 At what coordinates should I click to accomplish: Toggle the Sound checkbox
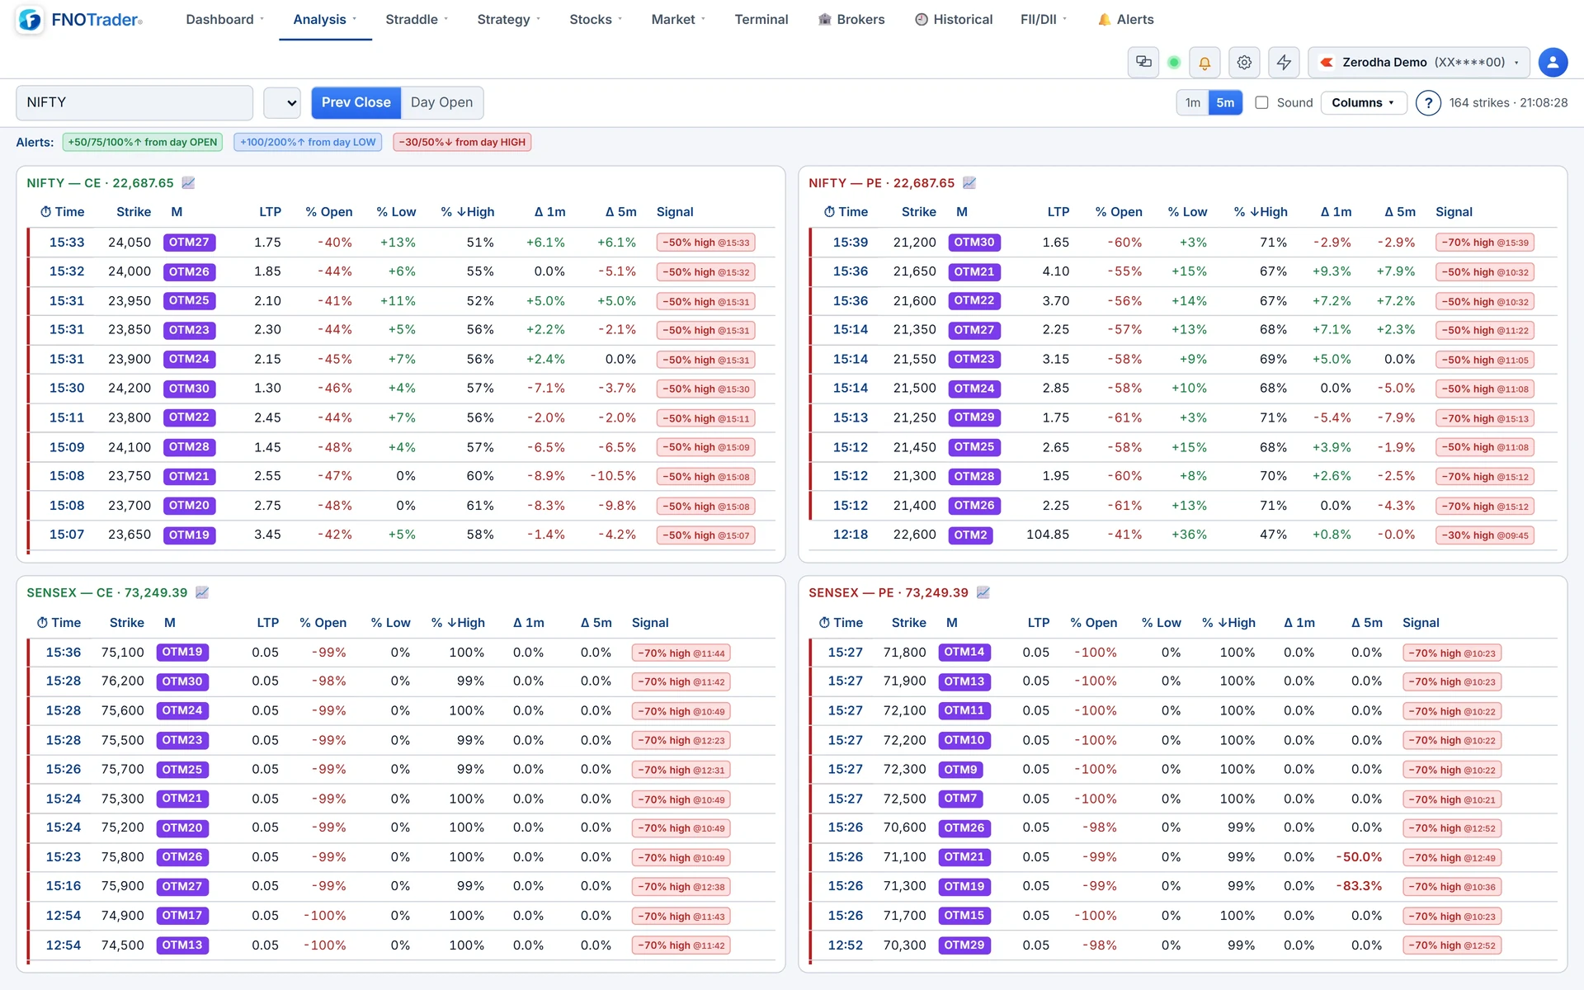[x=1261, y=102]
